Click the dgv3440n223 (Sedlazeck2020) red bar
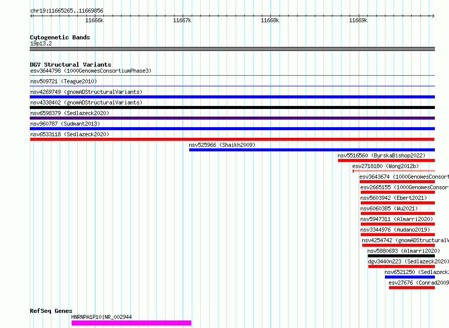This screenshot has width=449, height=328. click(402, 266)
